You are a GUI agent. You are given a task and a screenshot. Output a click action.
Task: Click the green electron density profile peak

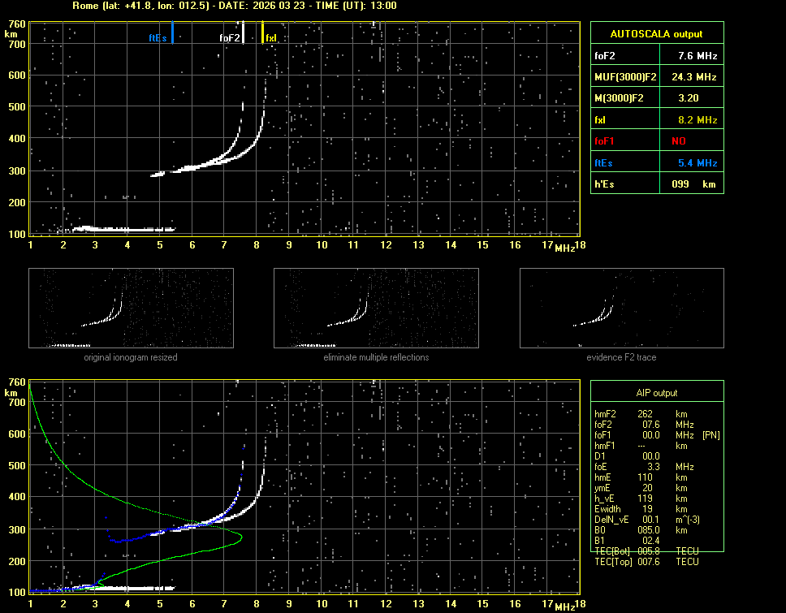241,536
